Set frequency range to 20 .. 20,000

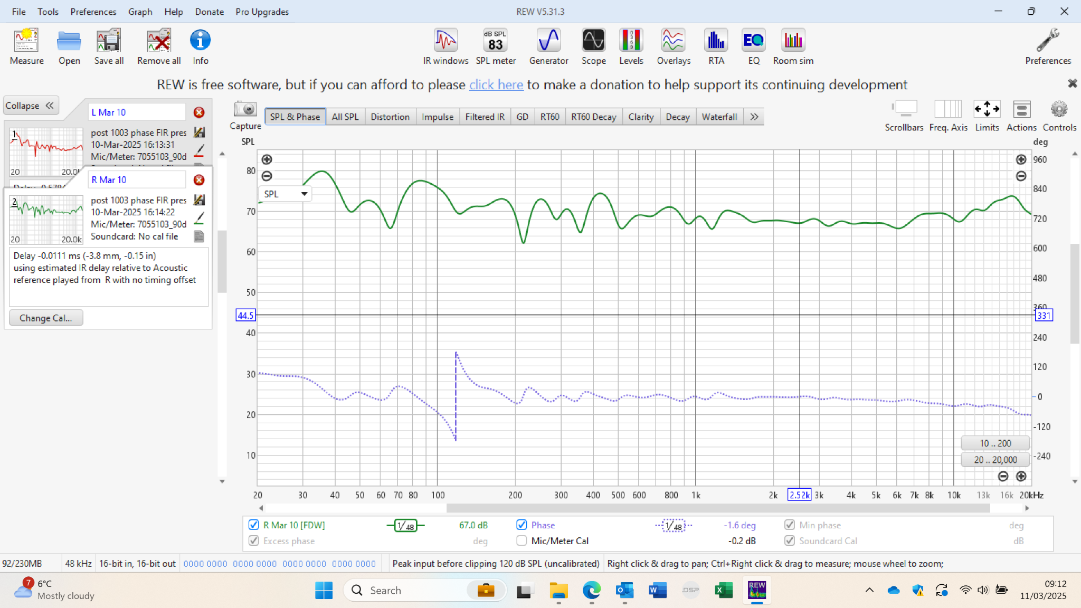point(995,460)
